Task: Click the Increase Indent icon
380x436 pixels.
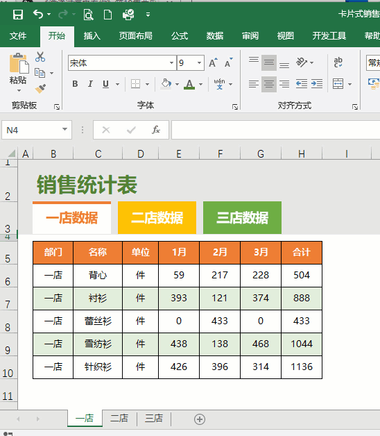Action: [317, 84]
